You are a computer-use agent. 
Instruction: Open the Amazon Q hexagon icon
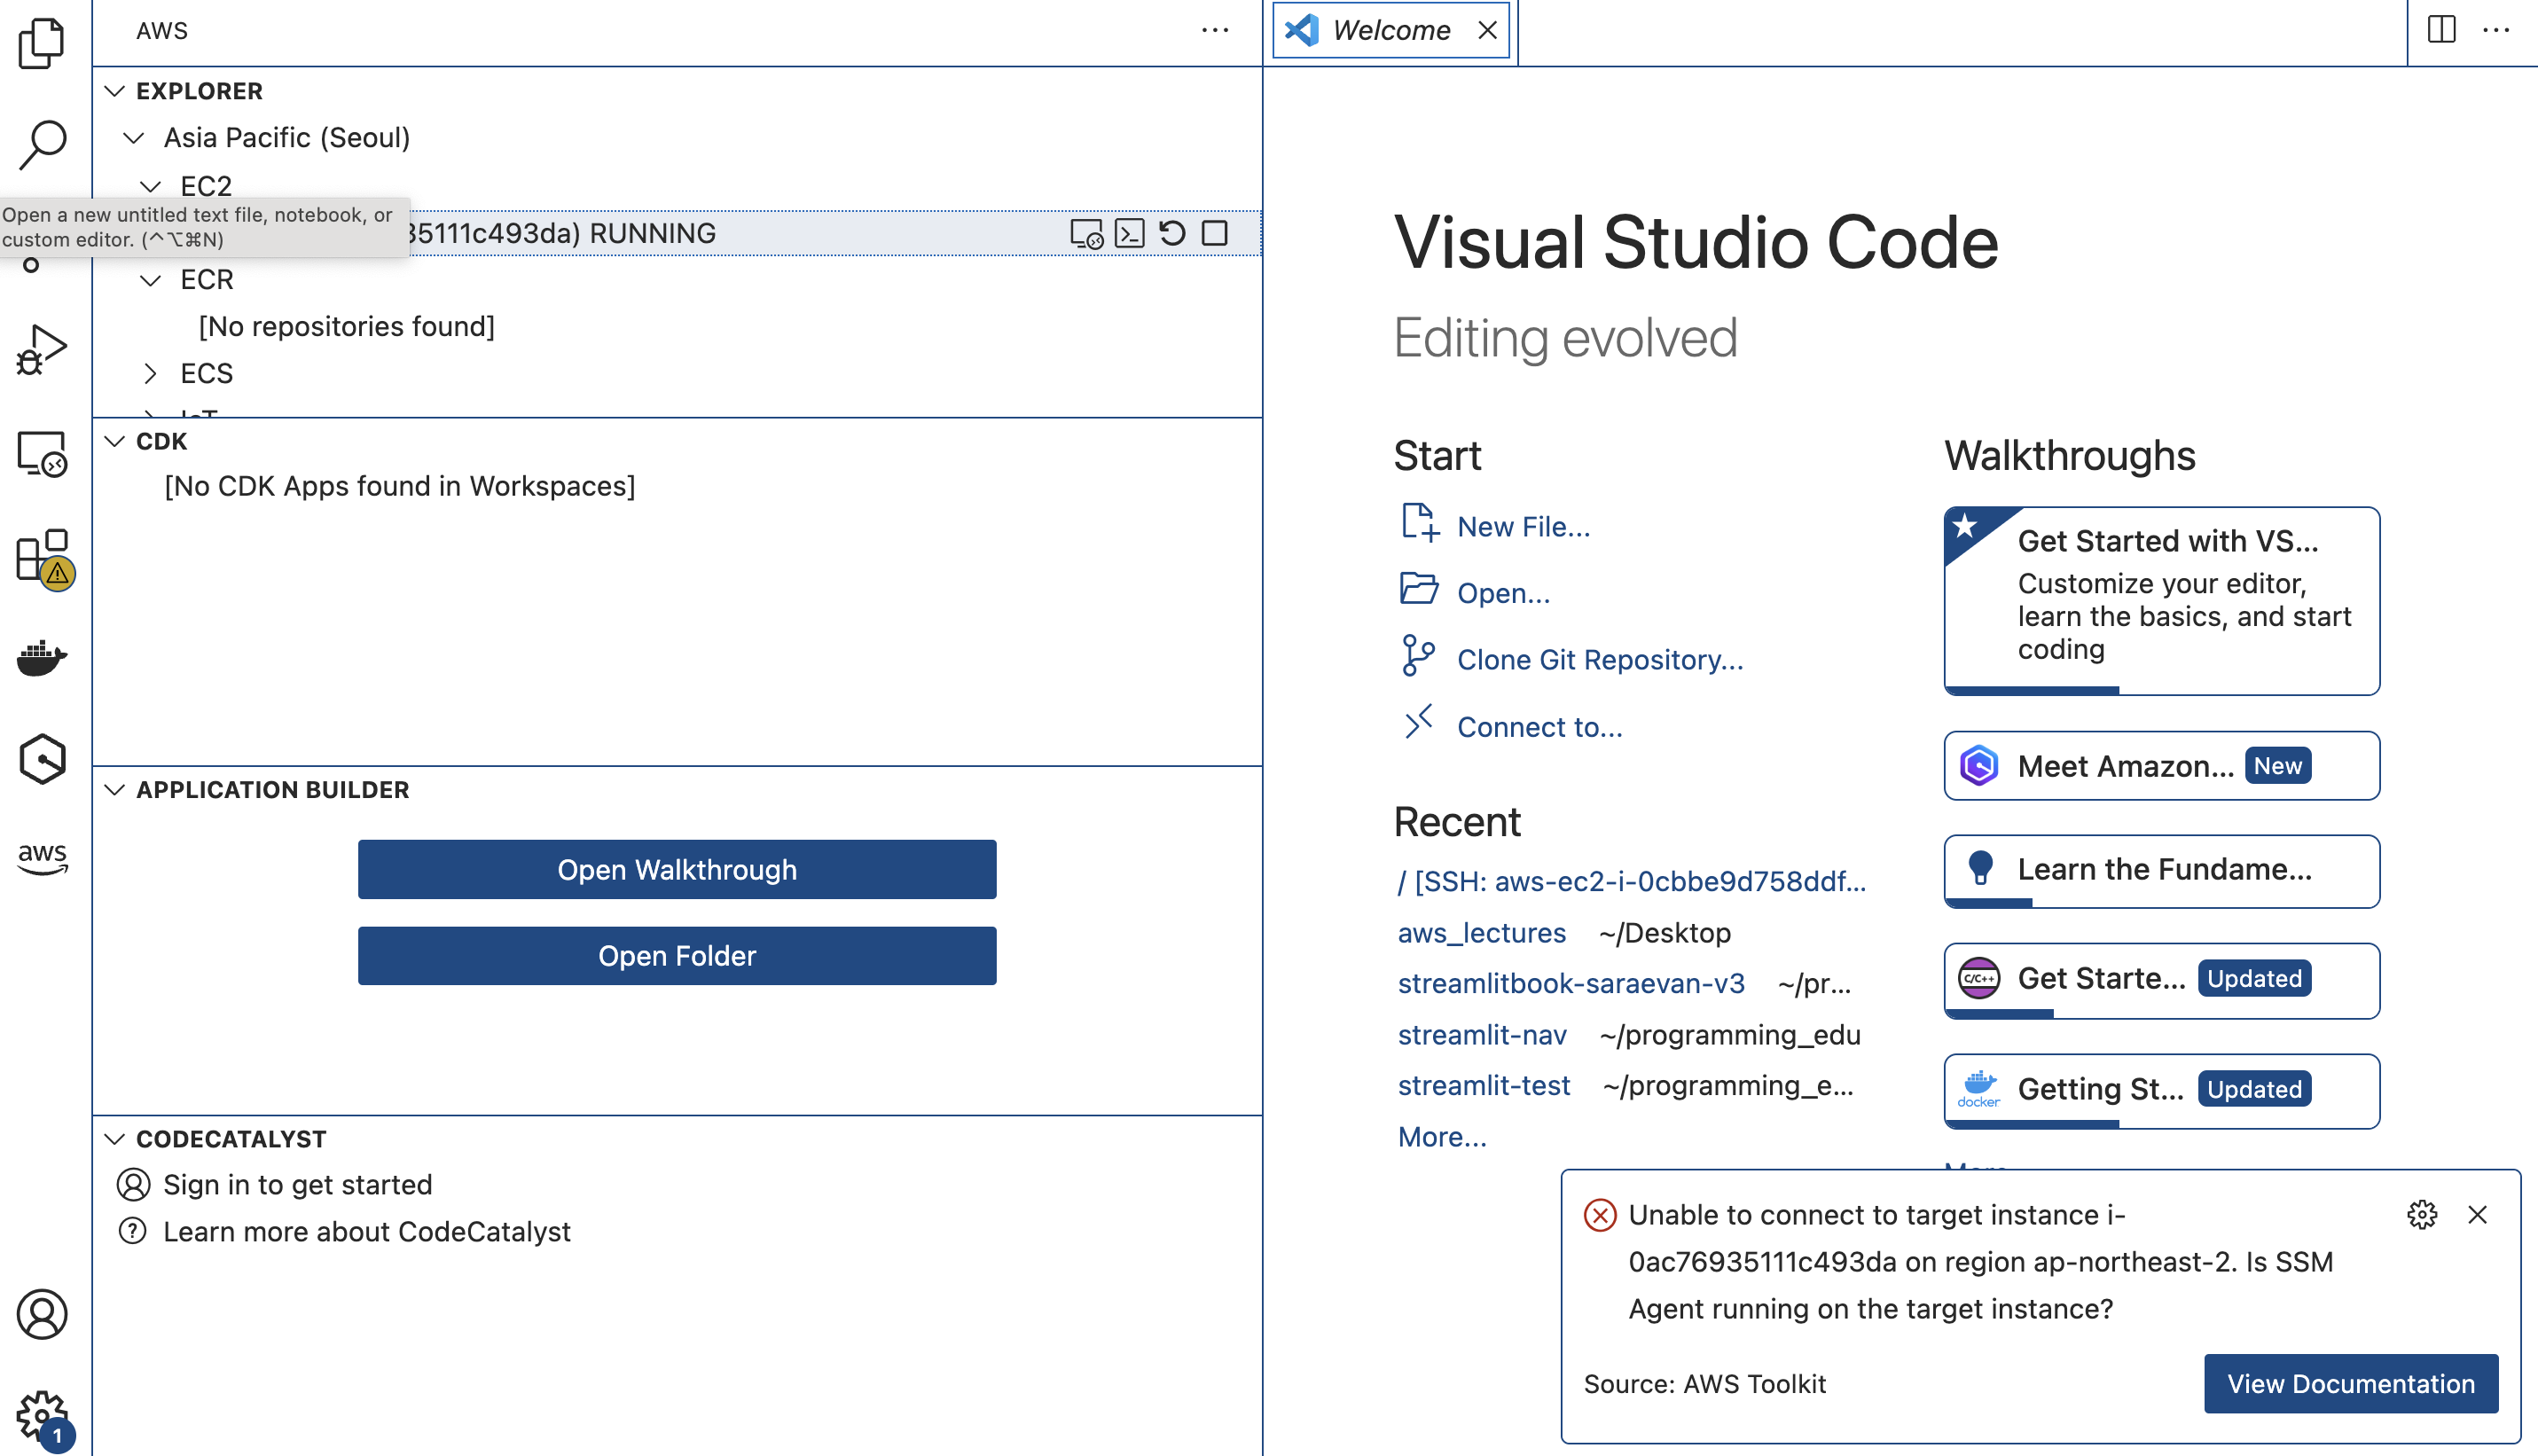42,759
